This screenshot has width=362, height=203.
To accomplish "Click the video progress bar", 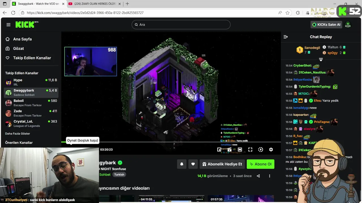I will (x=171, y=142).
